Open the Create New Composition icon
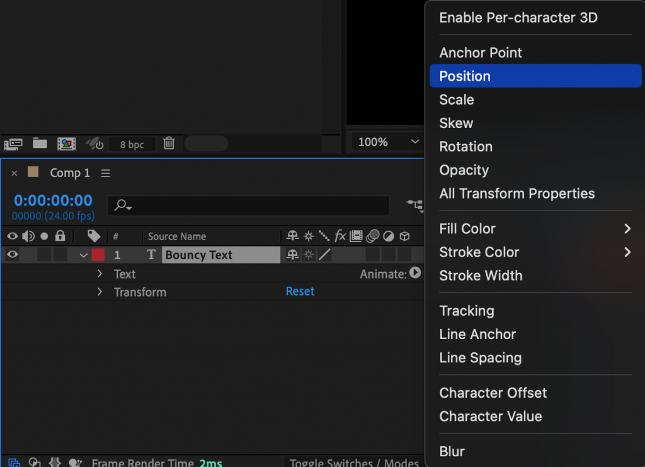 [x=66, y=144]
